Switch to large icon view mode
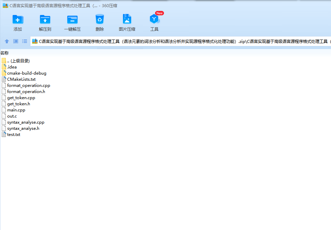Screen dimensions: 331x230 pos(16,41)
